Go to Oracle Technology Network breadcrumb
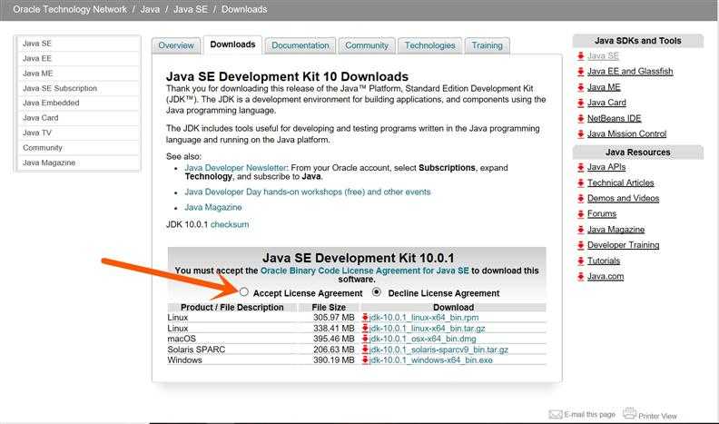 pyautogui.click(x=70, y=9)
